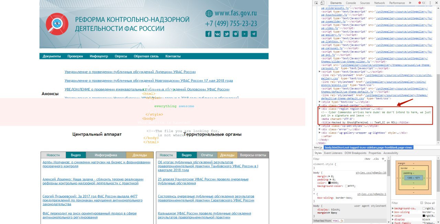The width and height of the screenshot is (440, 224).
Task: Expand the collapsed script type text/javascript node
Action: (320, 71)
